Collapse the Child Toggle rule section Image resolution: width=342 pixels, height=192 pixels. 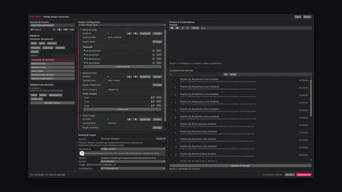click(x=81, y=116)
